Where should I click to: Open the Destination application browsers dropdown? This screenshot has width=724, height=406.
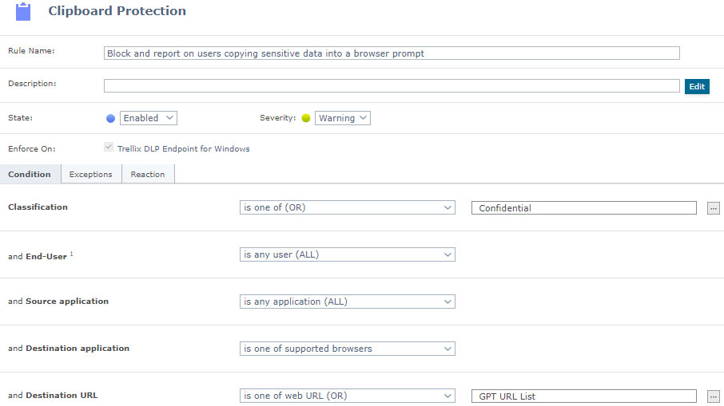coord(347,349)
